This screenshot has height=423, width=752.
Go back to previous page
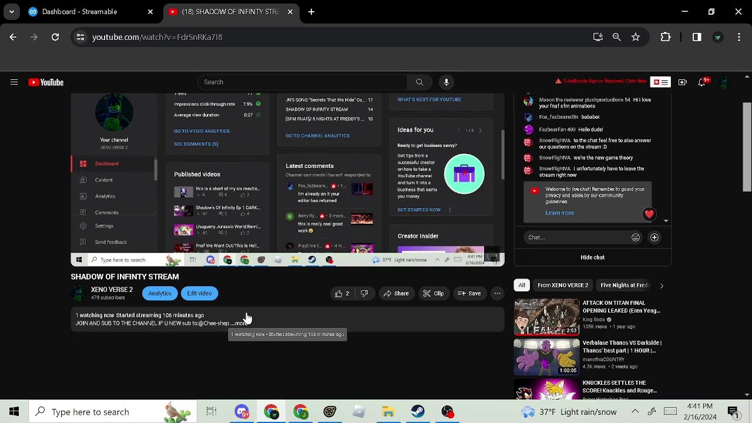tap(13, 37)
